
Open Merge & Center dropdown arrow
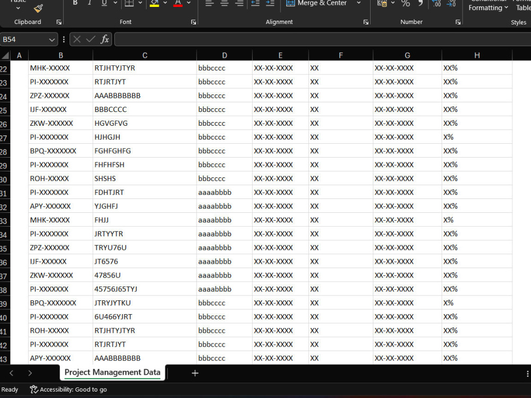[358, 3]
